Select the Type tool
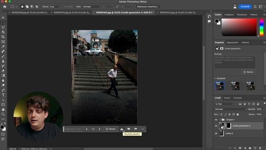Screen dimensions: 266x150 [x=3, y=95]
